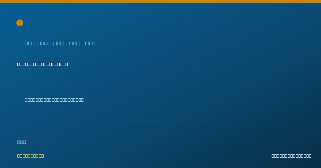Click the orange accent bar along the top edge
The width and height of the screenshot is (321, 168).
click(160, 1)
